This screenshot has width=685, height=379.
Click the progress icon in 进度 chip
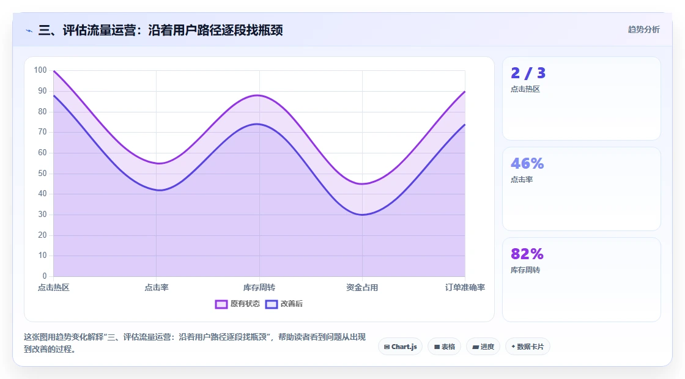pos(476,347)
